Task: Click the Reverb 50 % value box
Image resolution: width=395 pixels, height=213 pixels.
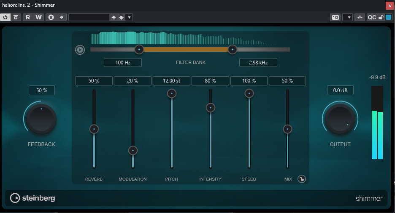Action: point(94,81)
